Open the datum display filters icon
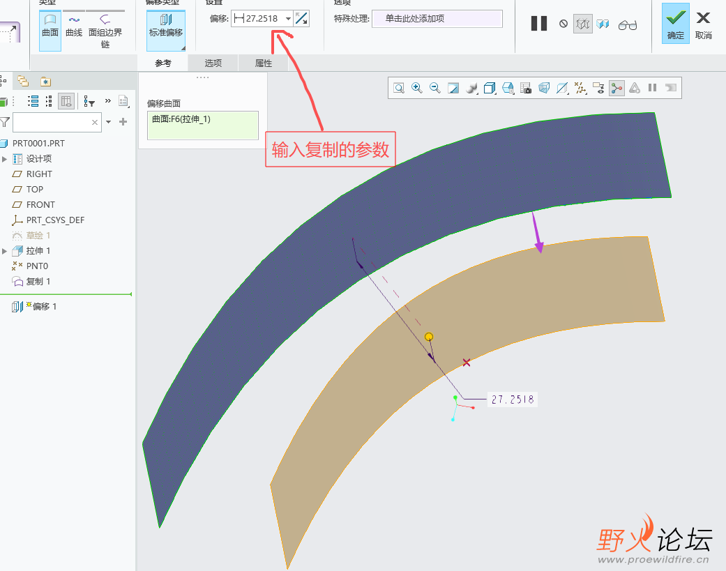 click(580, 88)
